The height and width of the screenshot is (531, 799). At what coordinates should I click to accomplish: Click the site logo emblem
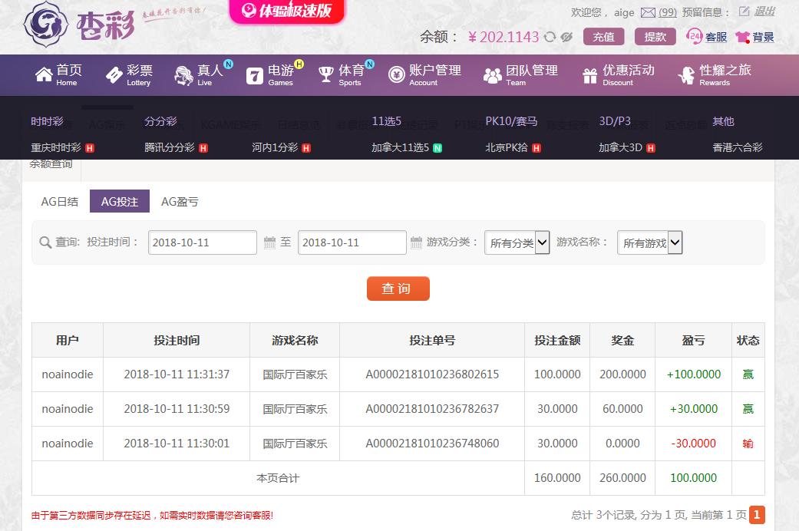point(46,24)
